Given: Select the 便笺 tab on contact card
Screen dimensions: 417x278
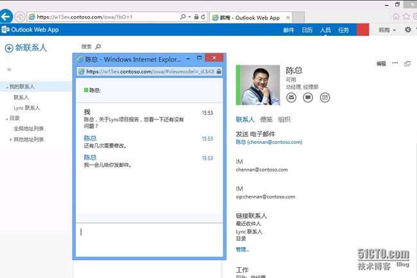Looking at the screenshot, I should (266, 119).
